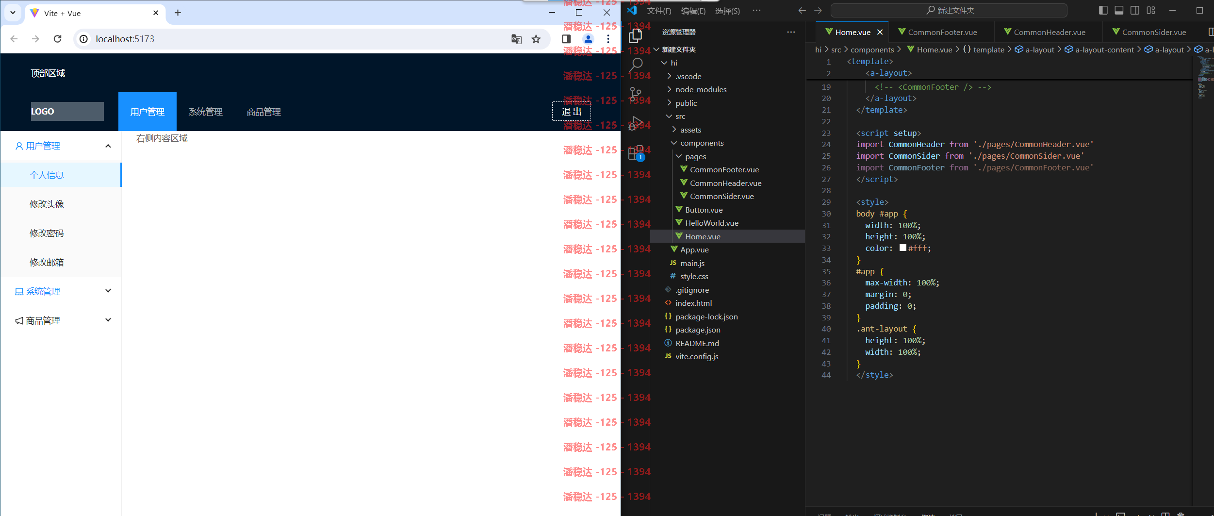
Task: Open the 文件(F) menu
Action: [x=659, y=11]
